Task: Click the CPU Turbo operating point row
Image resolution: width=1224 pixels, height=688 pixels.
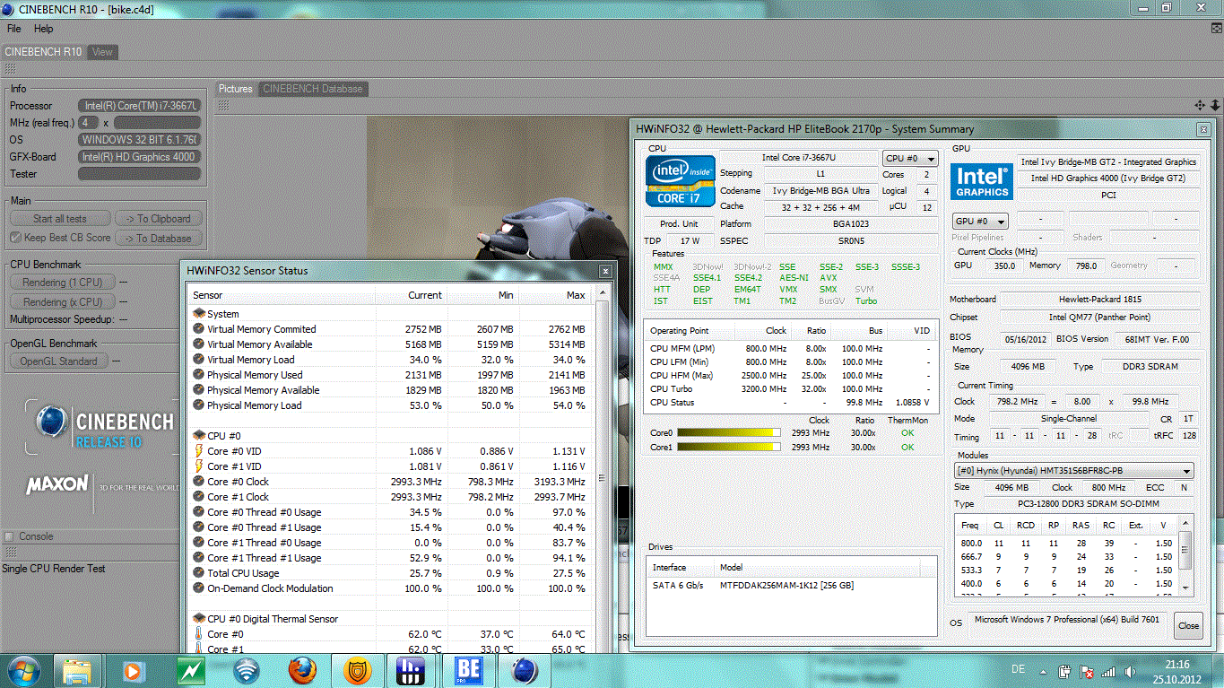Action: coord(790,388)
